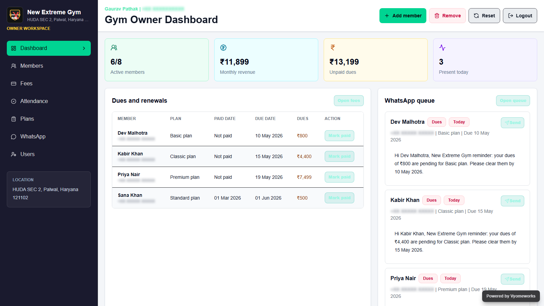Mark Dev Malhotra's dues as paid
This screenshot has width=544, height=306.
tap(339, 136)
